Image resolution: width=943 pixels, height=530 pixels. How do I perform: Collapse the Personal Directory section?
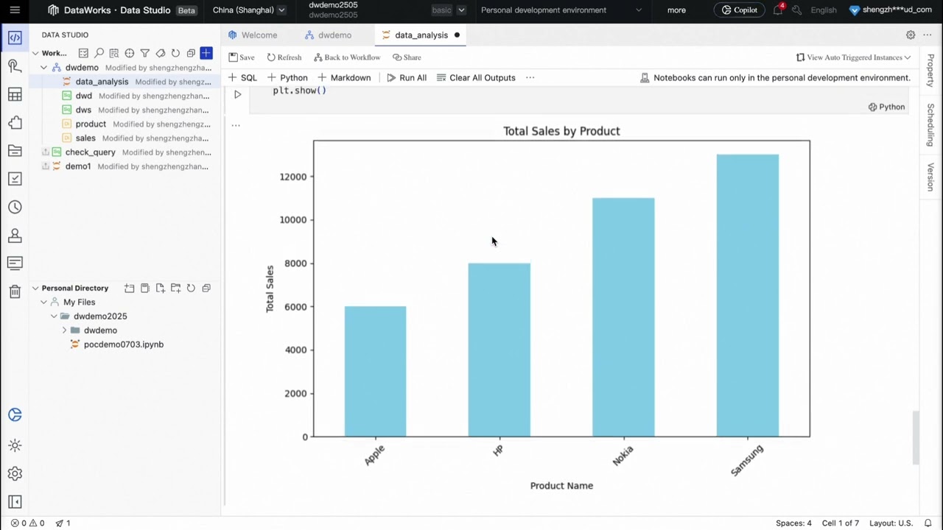tap(35, 288)
